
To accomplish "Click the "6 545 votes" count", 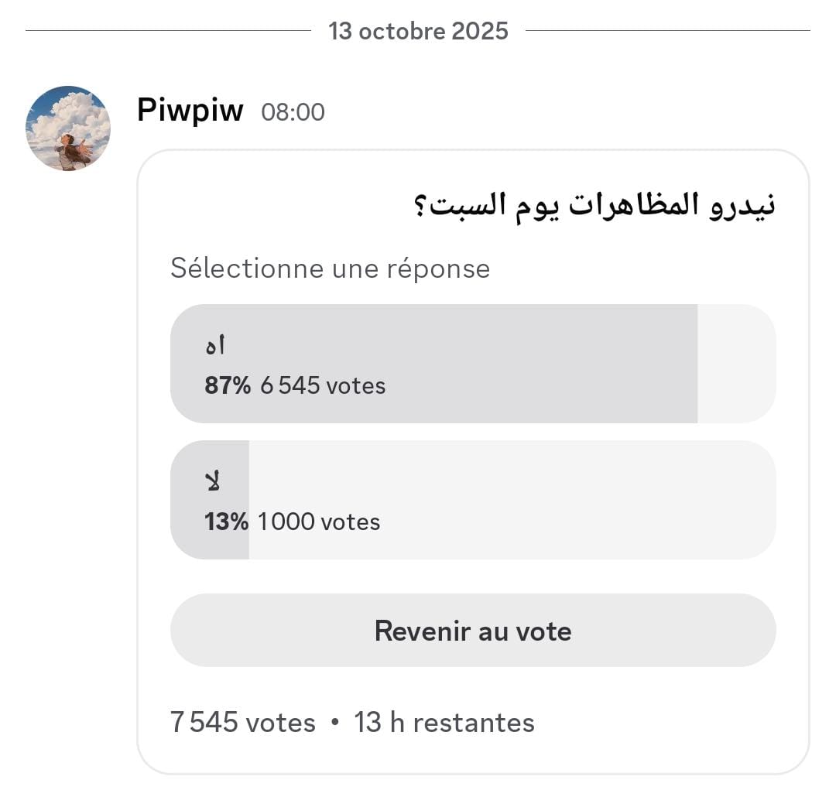I will 323,385.
